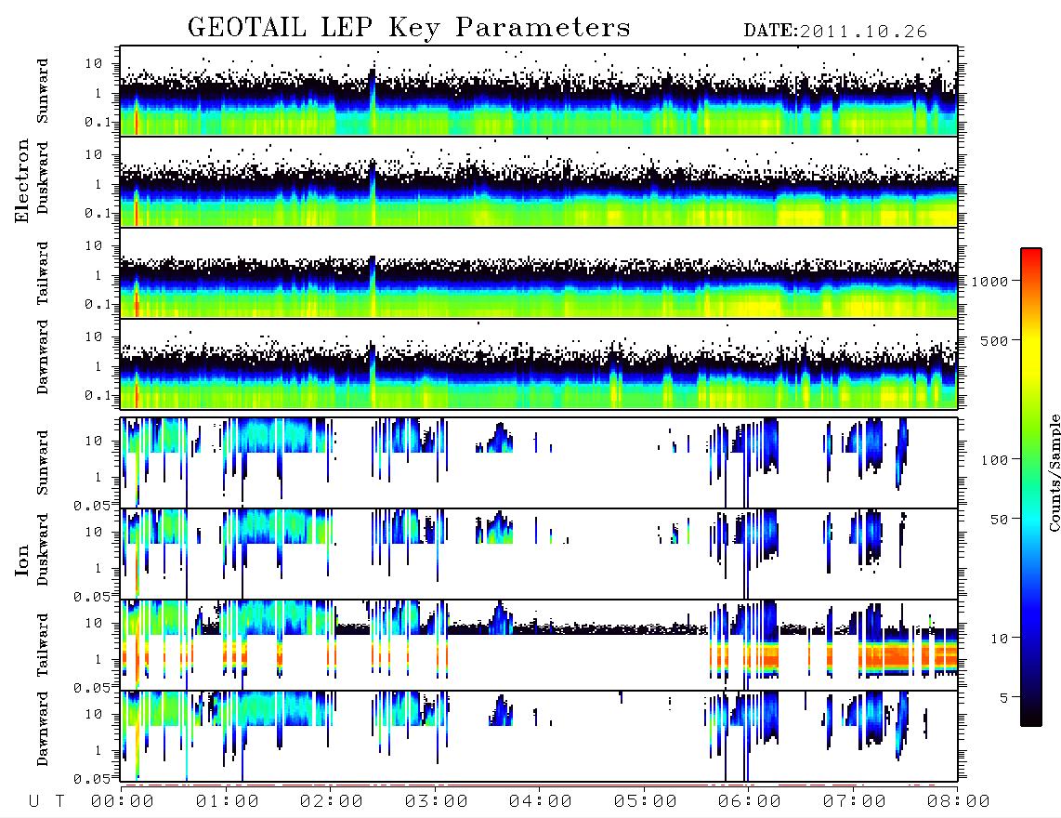The width and height of the screenshot is (1061, 818).
Task: Click the Ion group axis label
Action: click(22, 561)
